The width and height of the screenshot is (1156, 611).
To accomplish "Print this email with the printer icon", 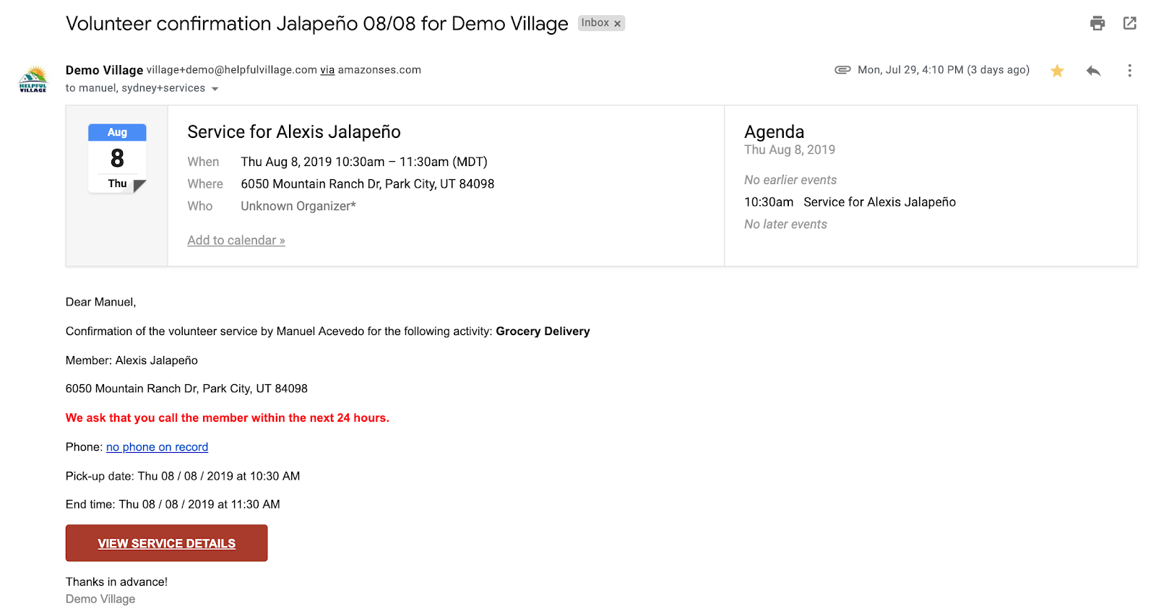I will (x=1097, y=23).
